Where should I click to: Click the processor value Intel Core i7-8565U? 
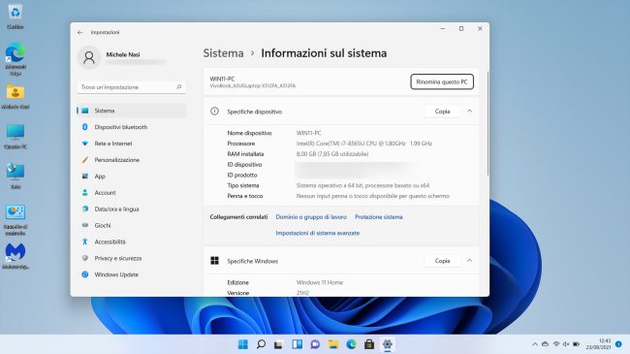click(x=364, y=144)
